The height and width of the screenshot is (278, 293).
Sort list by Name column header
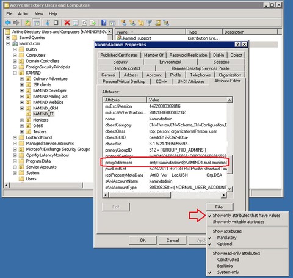tap(151, 32)
